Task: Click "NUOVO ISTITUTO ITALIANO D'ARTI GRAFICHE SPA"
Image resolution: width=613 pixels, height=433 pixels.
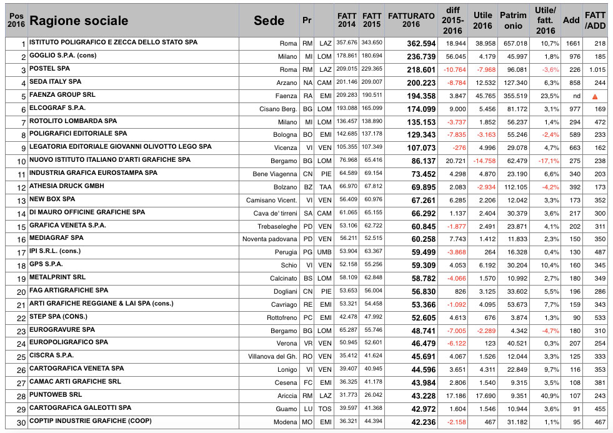Action: pyautogui.click(x=110, y=159)
